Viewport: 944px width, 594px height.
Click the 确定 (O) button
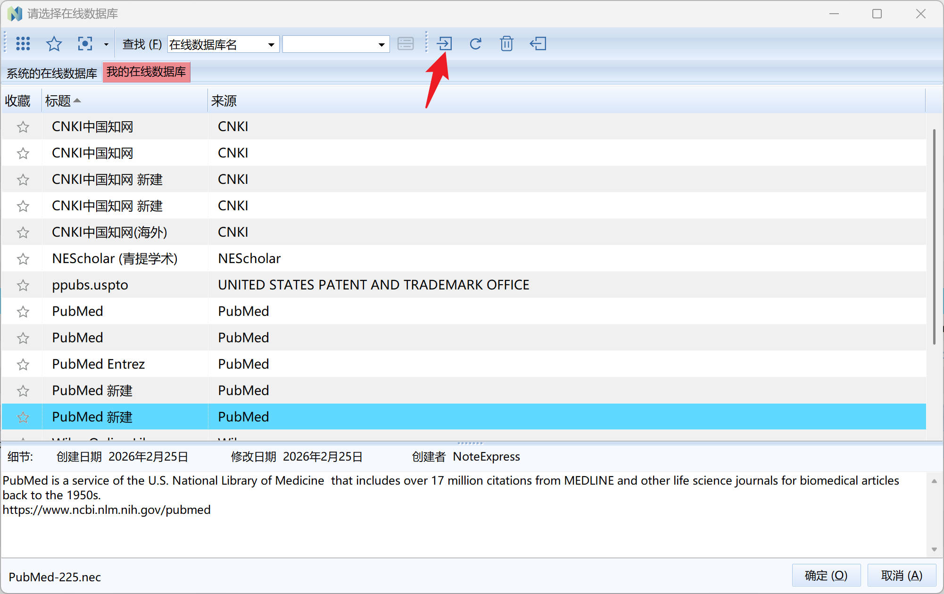(826, 575)
